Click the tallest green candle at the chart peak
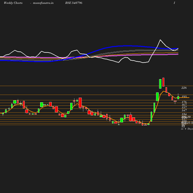The height and width of the screenshot is (193, 193). pyautogui.click(x=160, y=84)
